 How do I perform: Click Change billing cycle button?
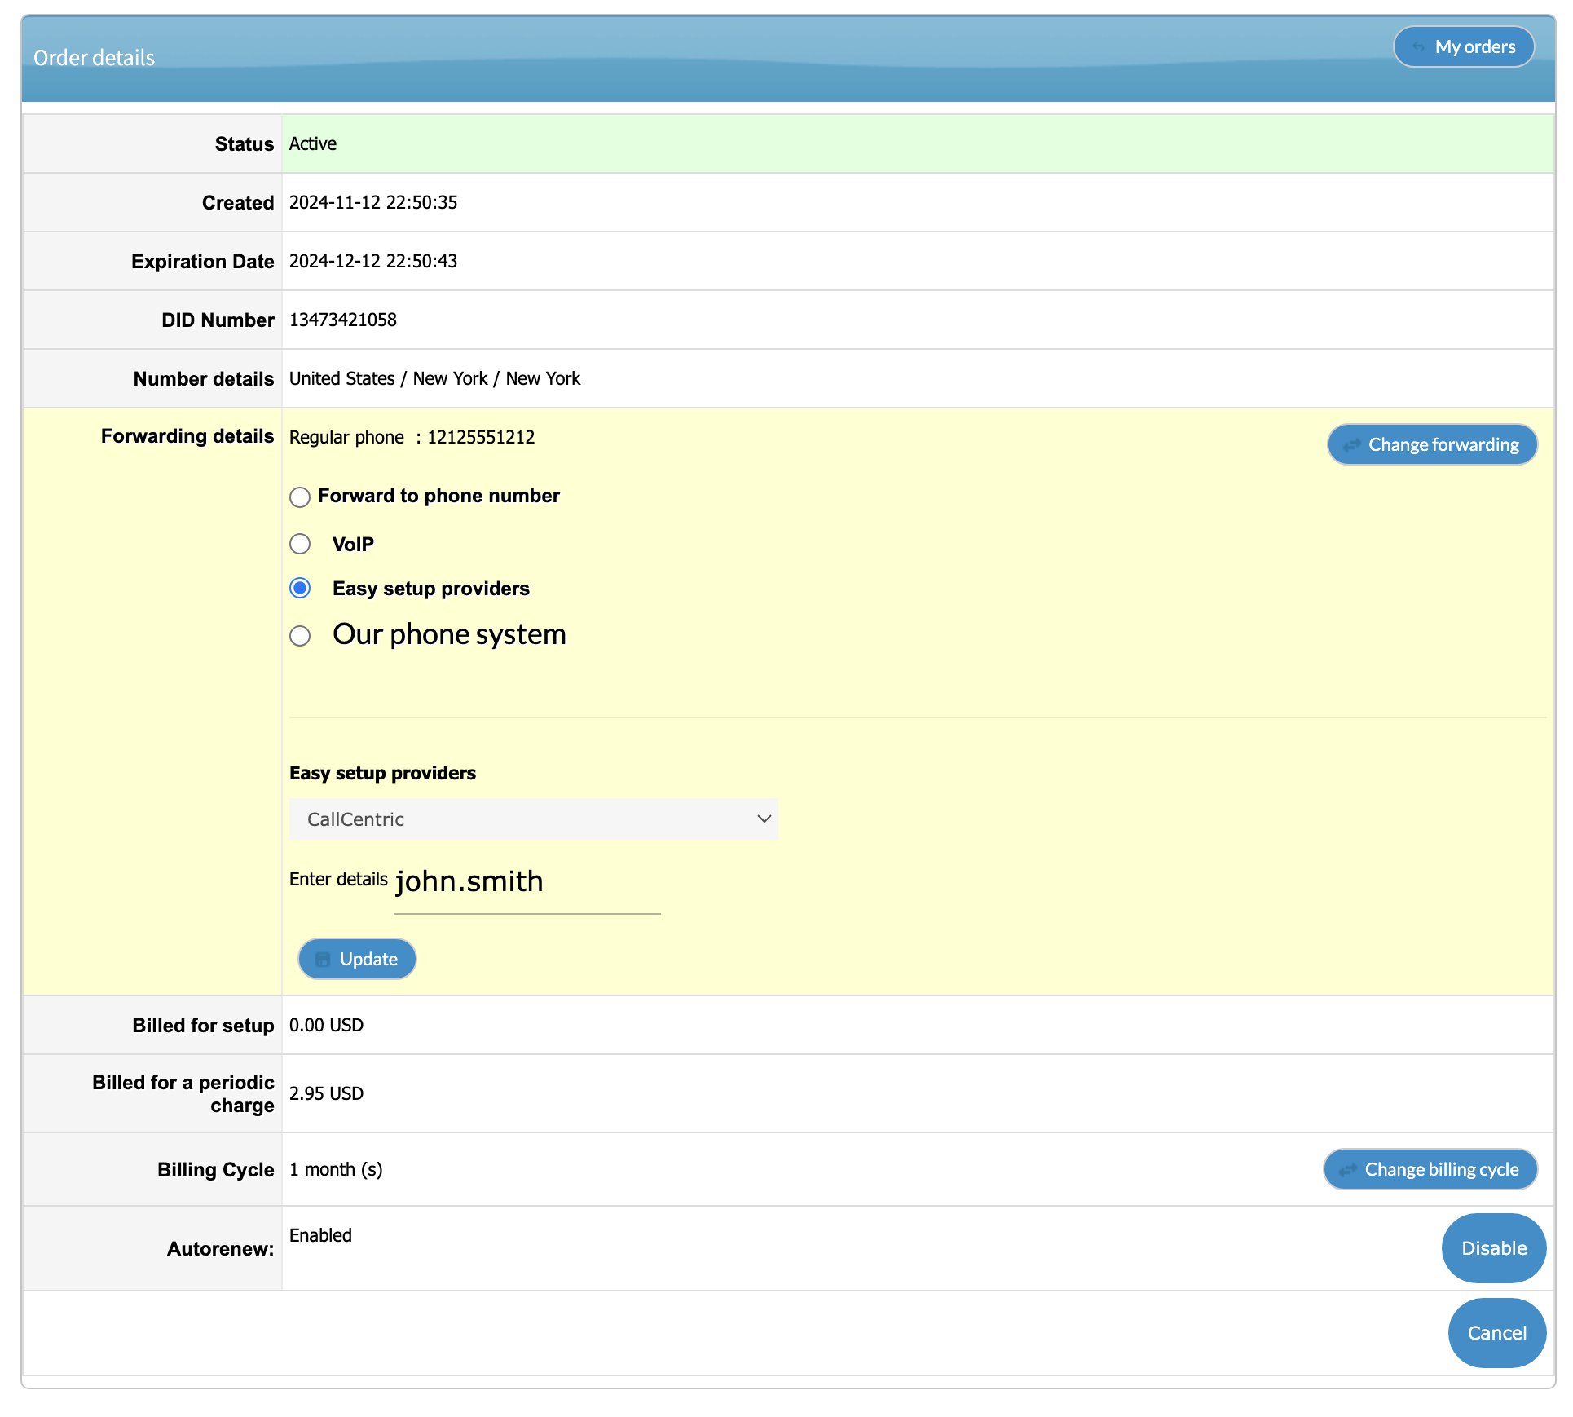pyautogui.click(x=1430, y=1170)
